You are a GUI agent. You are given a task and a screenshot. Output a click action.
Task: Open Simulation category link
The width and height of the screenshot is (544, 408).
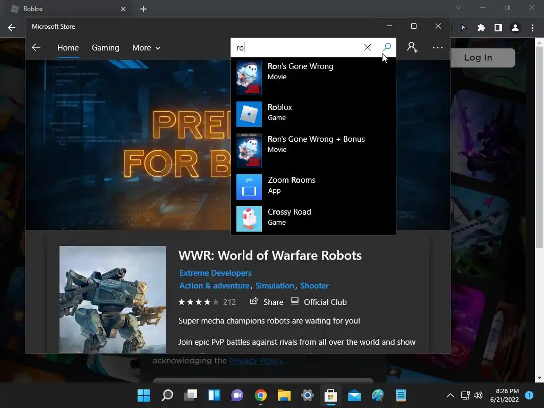275,286
